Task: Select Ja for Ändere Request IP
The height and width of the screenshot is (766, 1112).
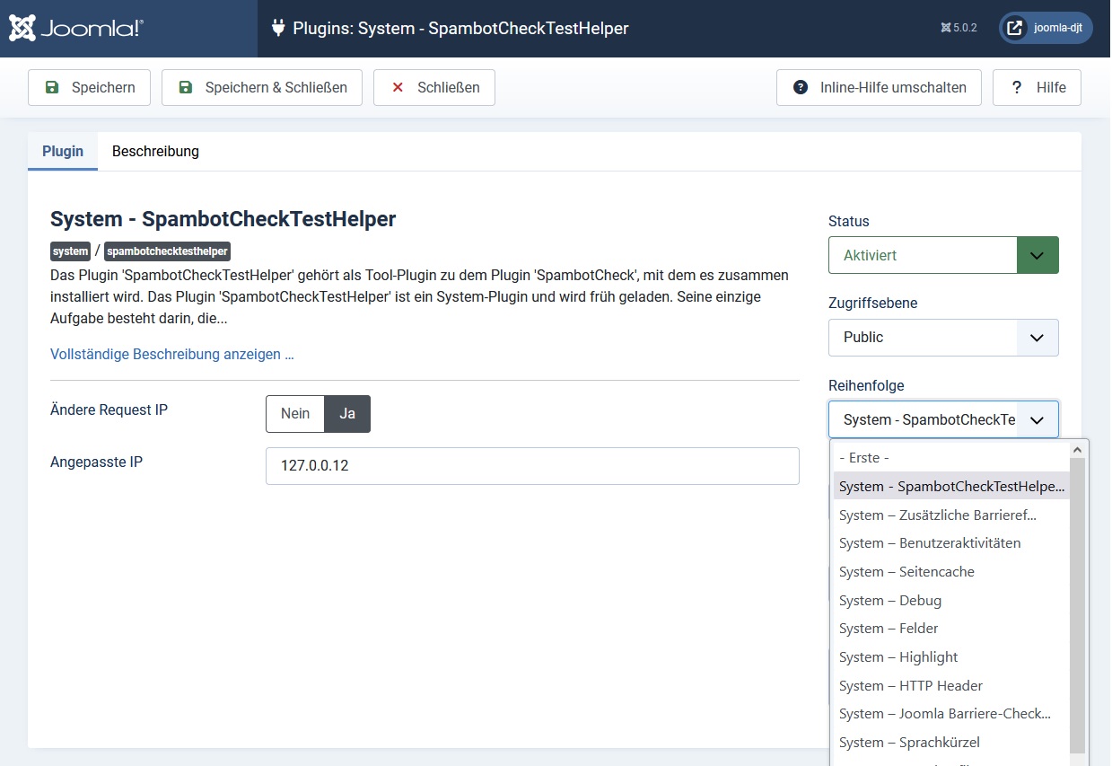Action: point(346,414)
